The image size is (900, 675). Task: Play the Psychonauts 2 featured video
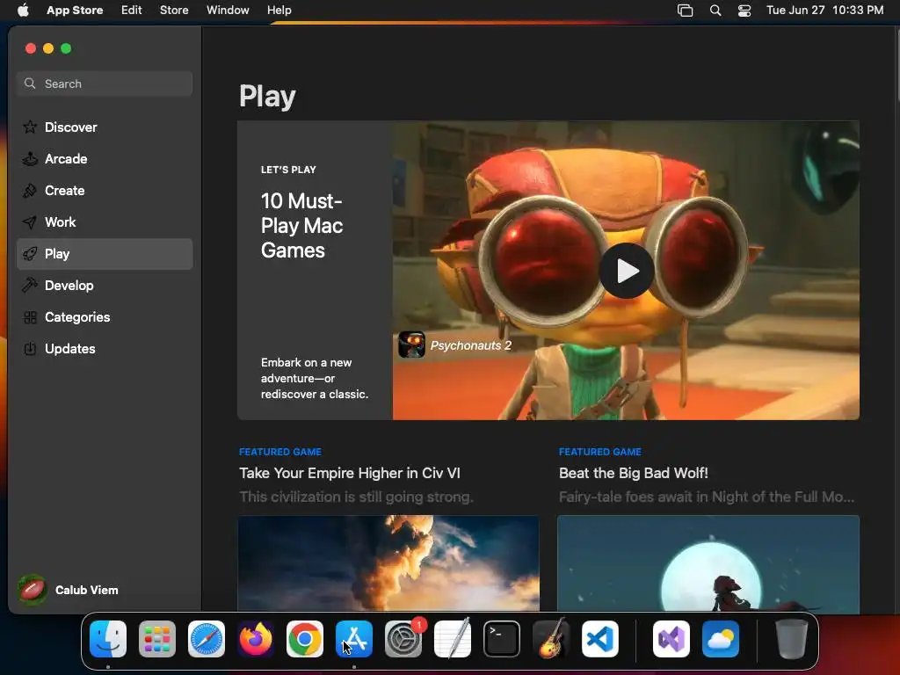pyautogui.click(x=627, y=271)
